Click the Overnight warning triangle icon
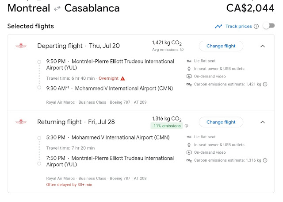The height and width of the screenshot is (202, 283). pos(123,78)
